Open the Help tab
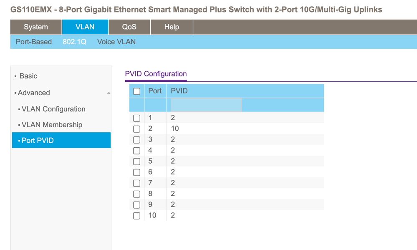Screen dimensions: 417x250 [172, 27]
